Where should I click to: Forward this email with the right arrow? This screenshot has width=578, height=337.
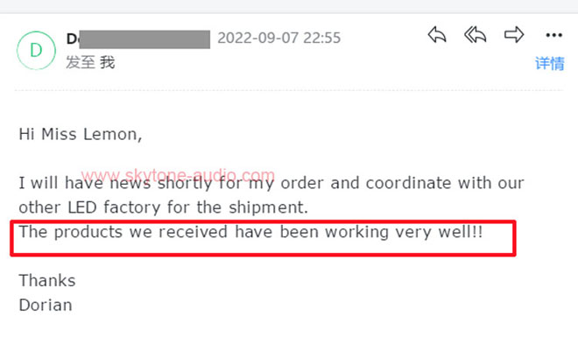tap(514, 35)
